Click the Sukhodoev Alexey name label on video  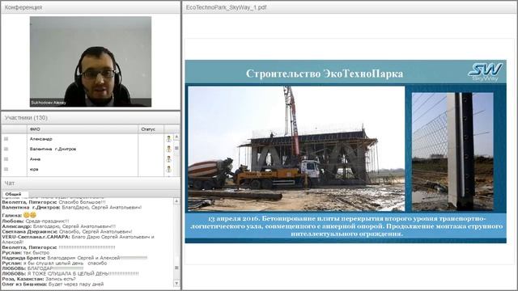pyautogui.click(x=49, y=103)
